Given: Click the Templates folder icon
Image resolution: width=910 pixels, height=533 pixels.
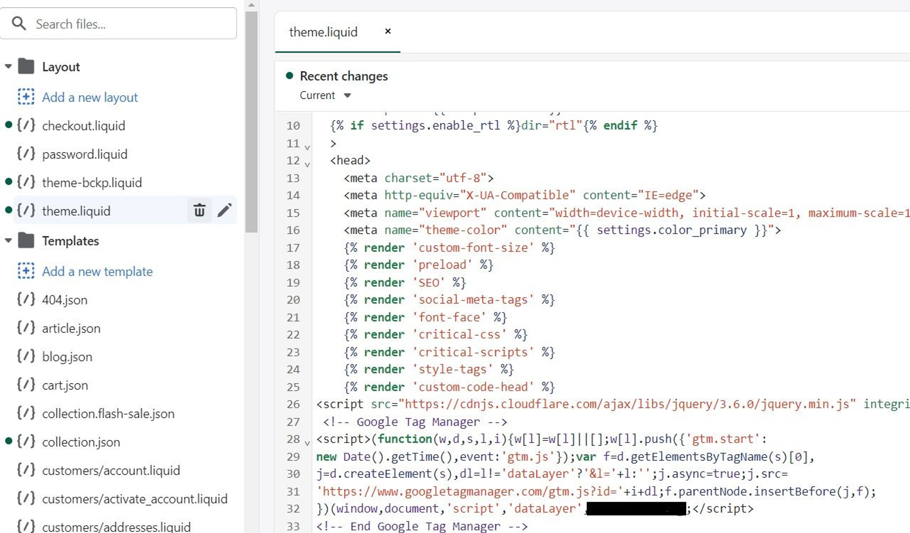Looking at the screenshot, I should pos(26,241).
